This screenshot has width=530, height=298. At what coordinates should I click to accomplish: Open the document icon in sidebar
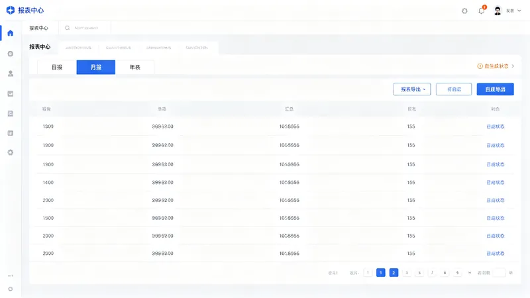11,113
